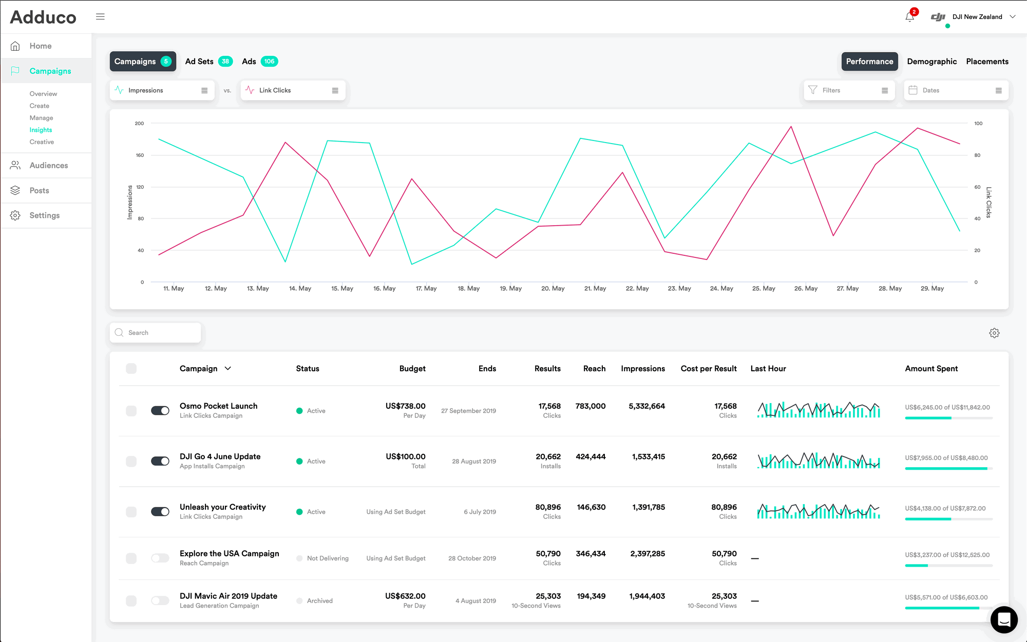Select the Performance view tab
The width and height of the screenshot is (1027, 642).
(x=869, y=62)
